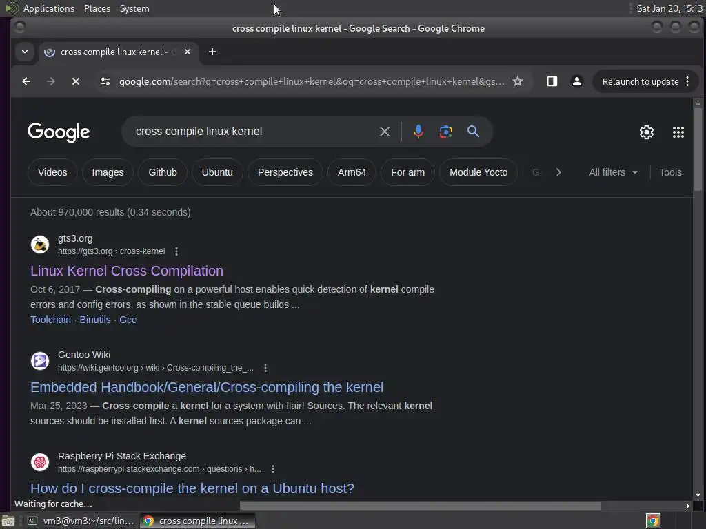Click the Chrome tray icon at bottom right
The image size is (706, 529).
click(653, 521)
